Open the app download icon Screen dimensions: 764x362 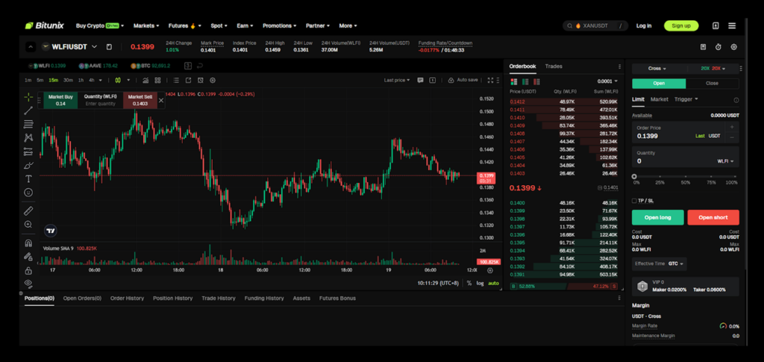716,26
